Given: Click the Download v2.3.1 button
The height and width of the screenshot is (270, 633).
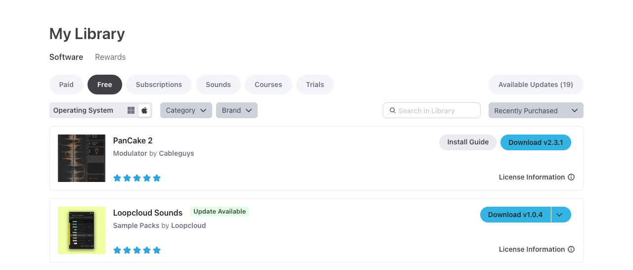Looking at the screenshot, I should click(536, 142).
